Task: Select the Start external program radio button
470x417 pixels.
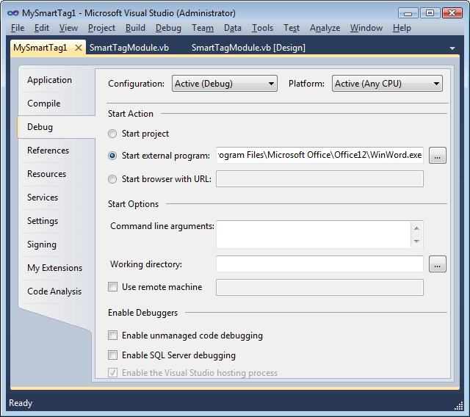Action: coord(112,156)
